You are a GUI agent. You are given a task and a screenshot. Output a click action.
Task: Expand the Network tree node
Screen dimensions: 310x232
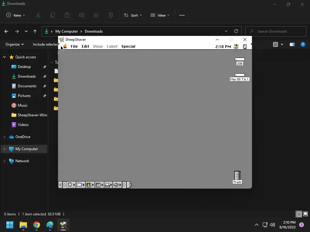(4, 161)
